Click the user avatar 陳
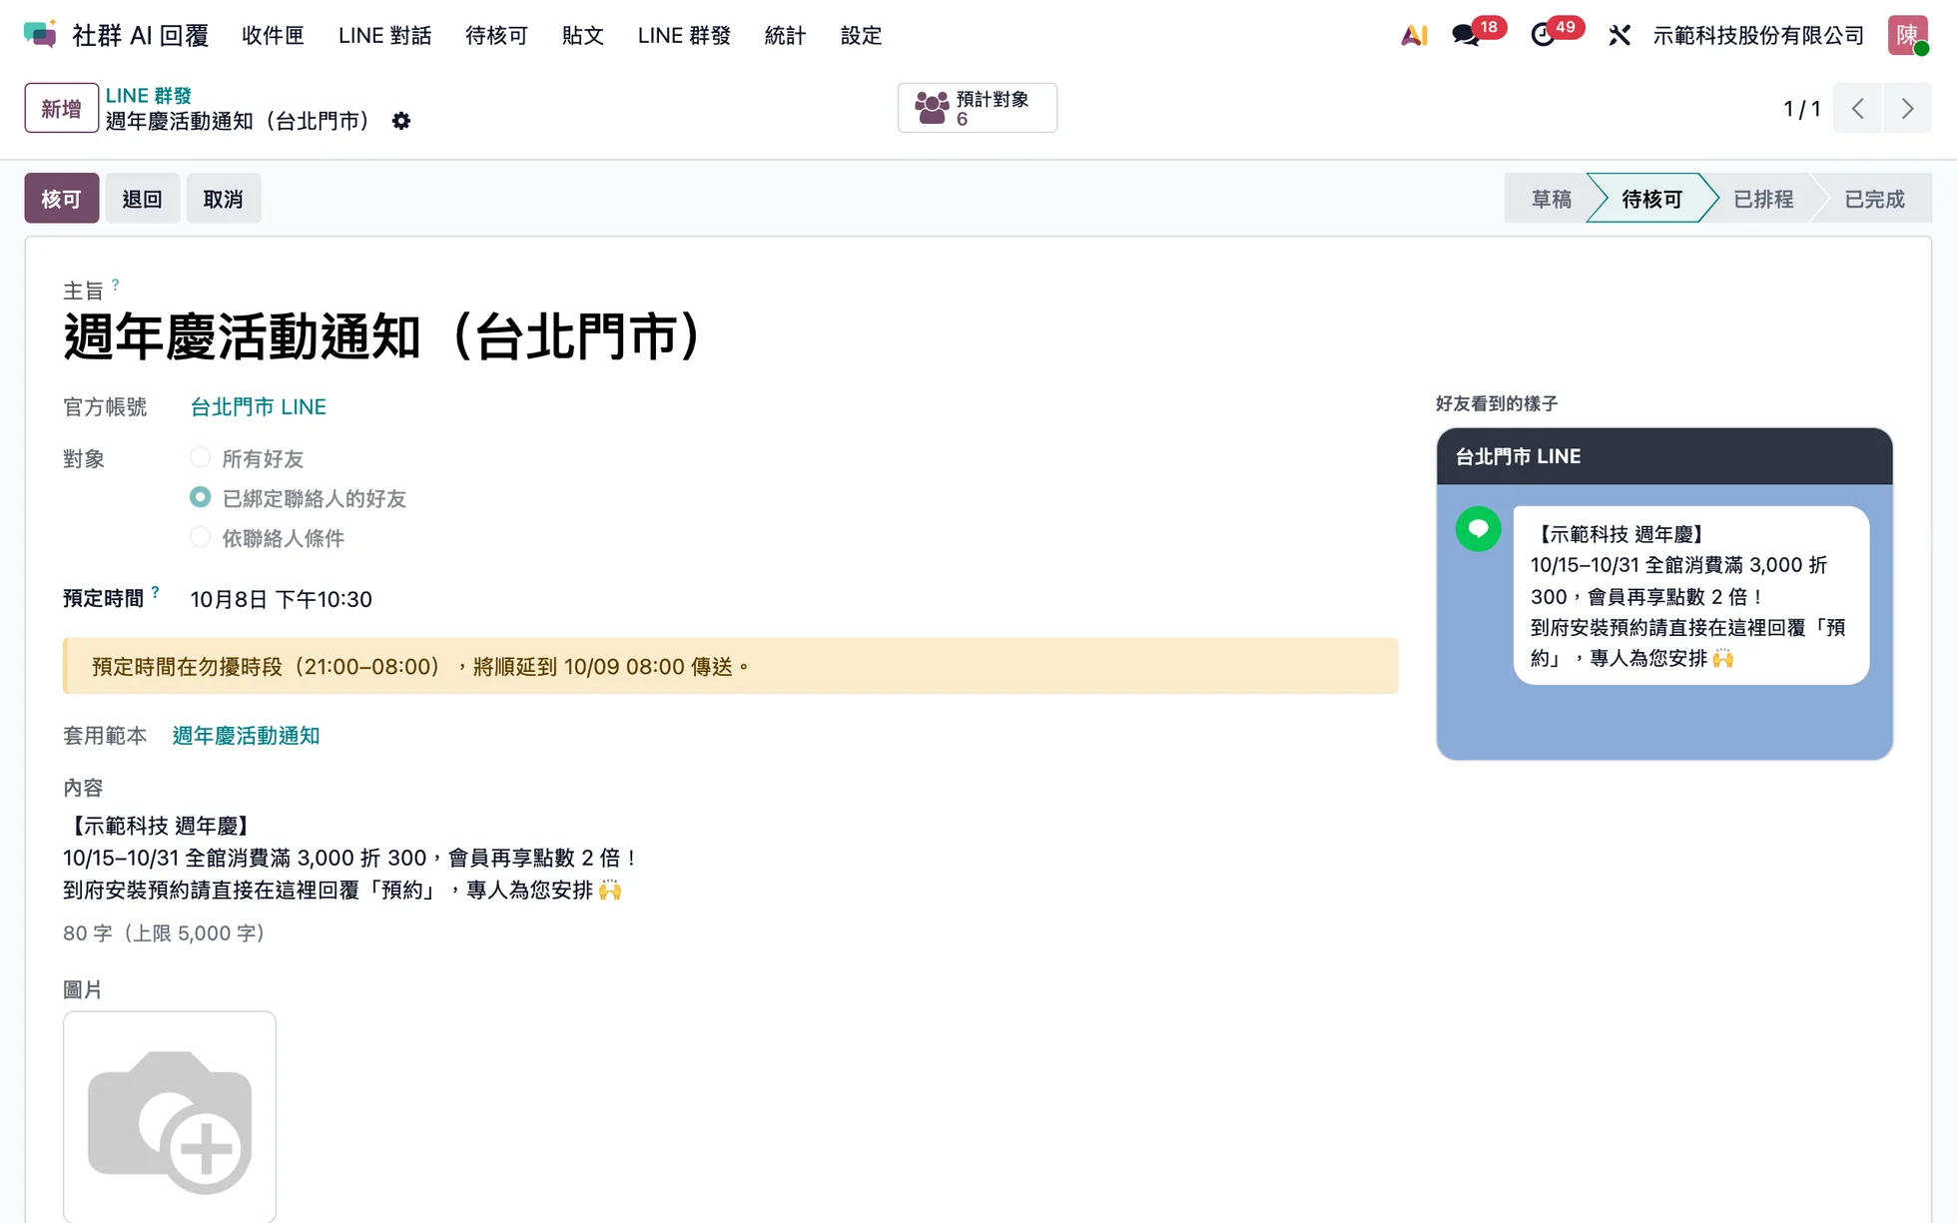 pyautogui.click(x=1907, y=35)
